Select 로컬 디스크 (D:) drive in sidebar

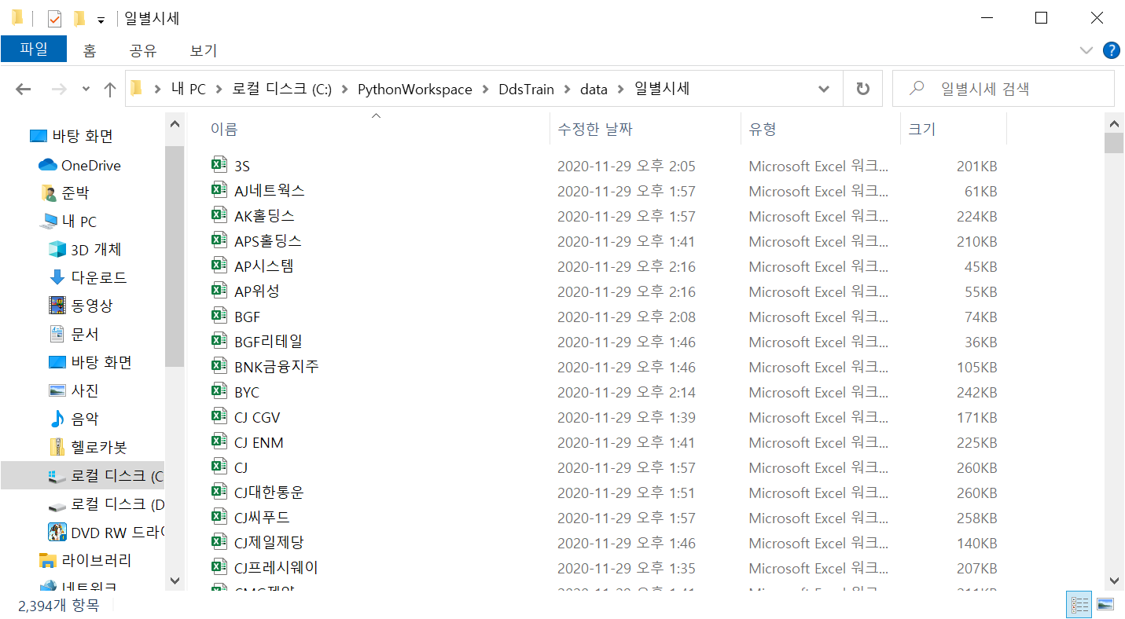pos(118,504)
